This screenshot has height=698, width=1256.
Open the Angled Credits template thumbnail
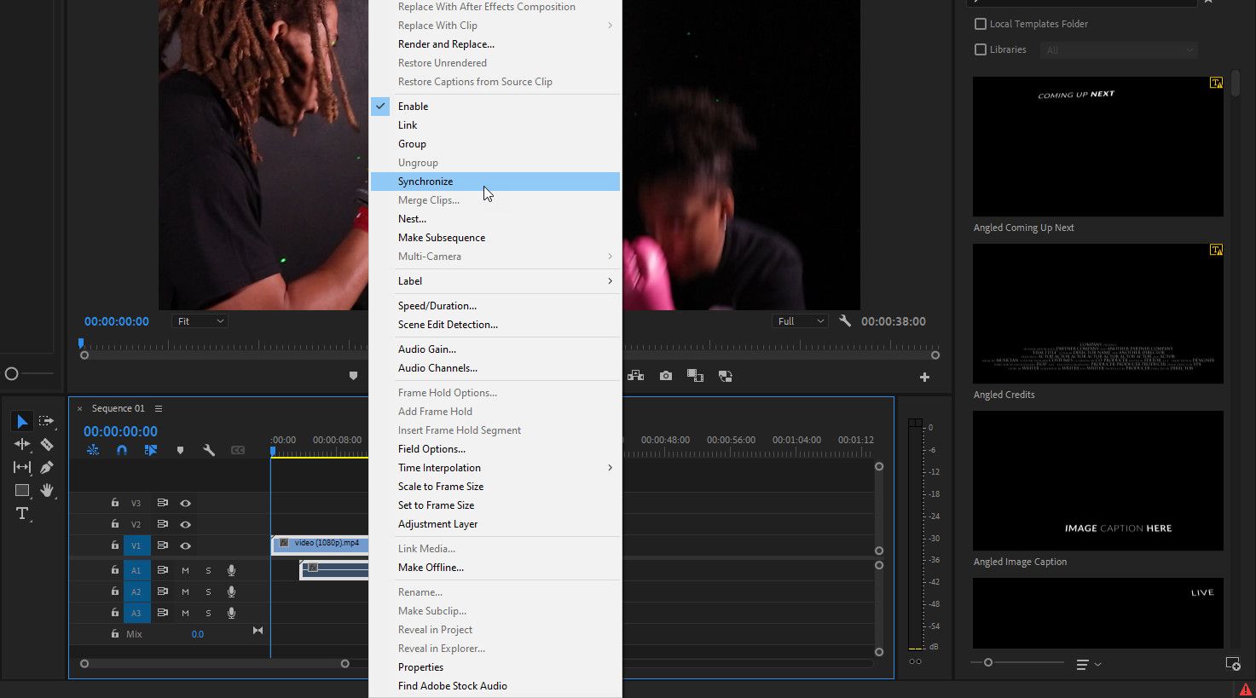coord(1097,313)
